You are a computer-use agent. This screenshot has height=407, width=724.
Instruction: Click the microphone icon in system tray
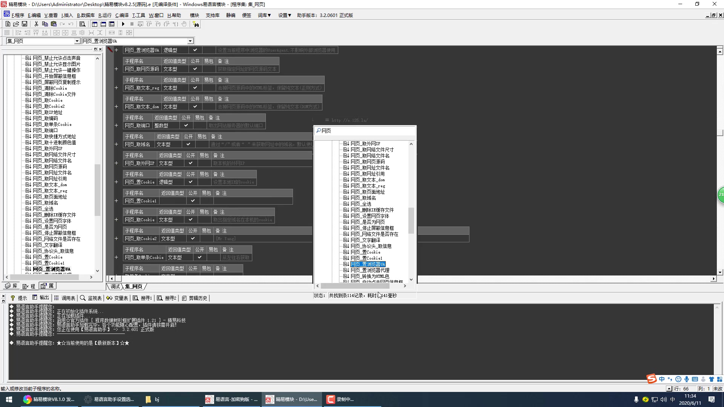636,399
